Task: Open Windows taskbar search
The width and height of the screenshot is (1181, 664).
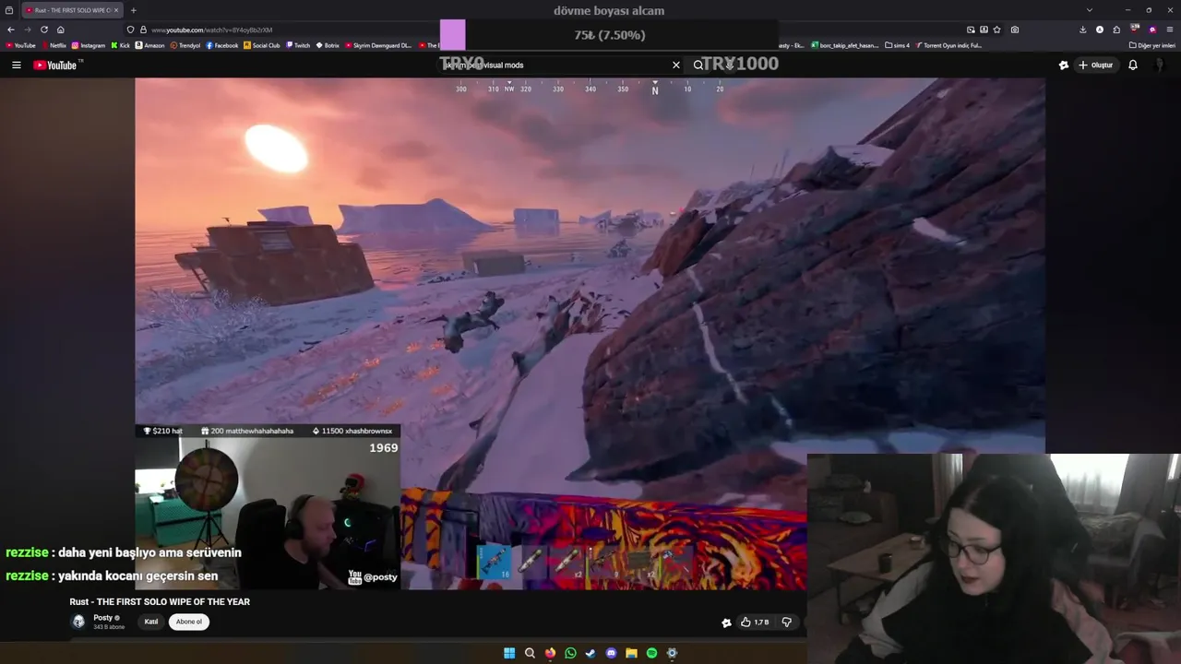Action: (530, 653)
